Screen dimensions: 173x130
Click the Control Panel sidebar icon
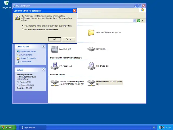(18, 62)
